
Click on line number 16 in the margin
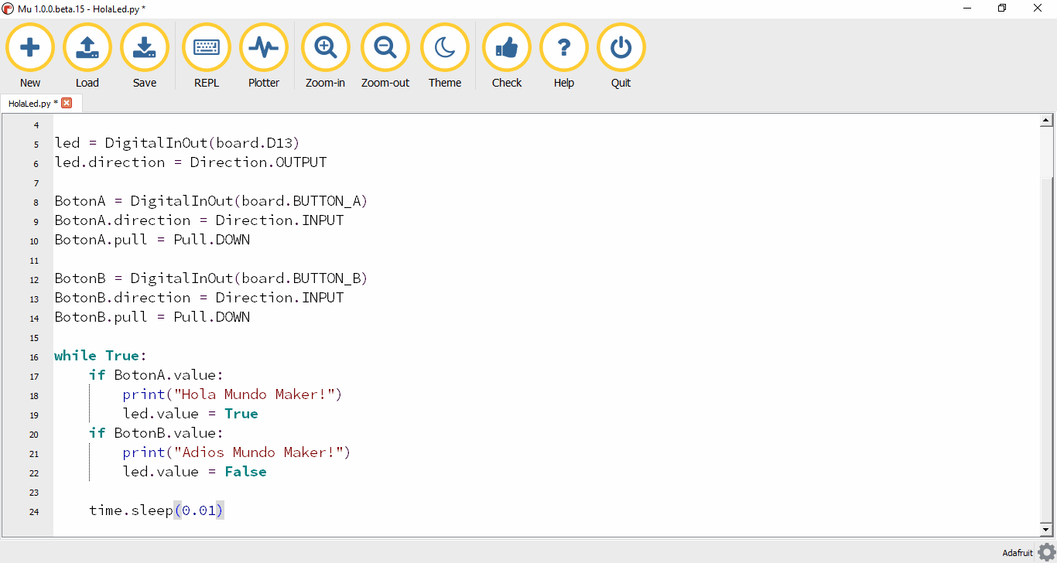pyautogui.click(x=34, y=357)
